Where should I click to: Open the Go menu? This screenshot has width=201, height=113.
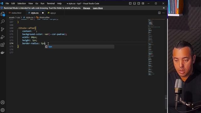coord(37,3)
